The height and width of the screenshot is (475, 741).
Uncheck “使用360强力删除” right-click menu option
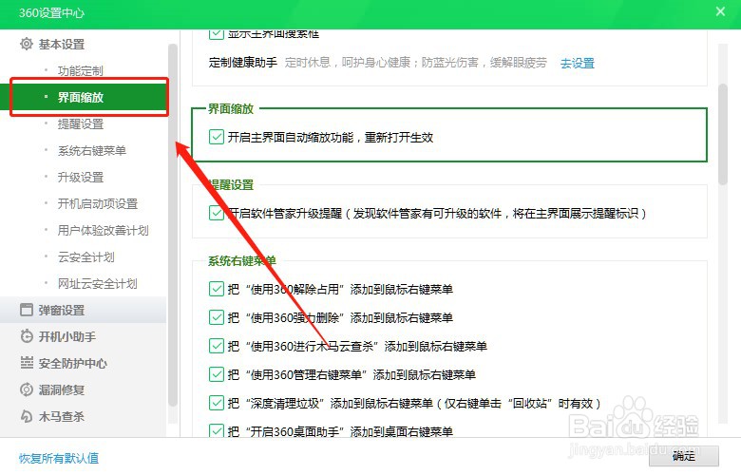point(216,317)
